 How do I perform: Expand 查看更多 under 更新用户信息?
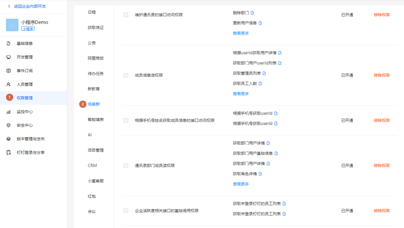[241, 33]
